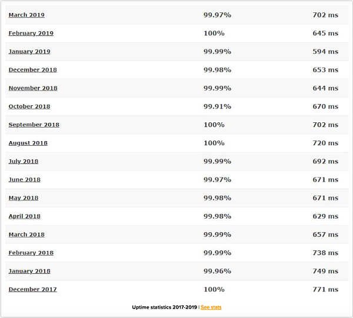
Task: Click the December 2017 link
Action: coord(32,289)
